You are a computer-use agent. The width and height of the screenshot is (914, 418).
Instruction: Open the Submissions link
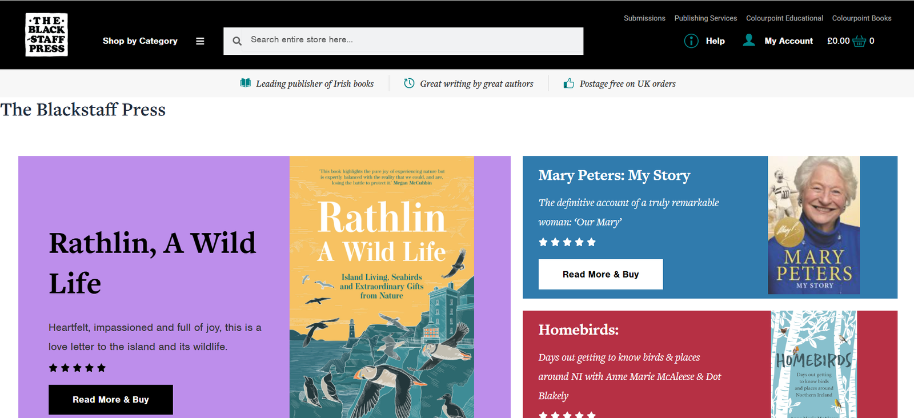(x=644, y=18)
